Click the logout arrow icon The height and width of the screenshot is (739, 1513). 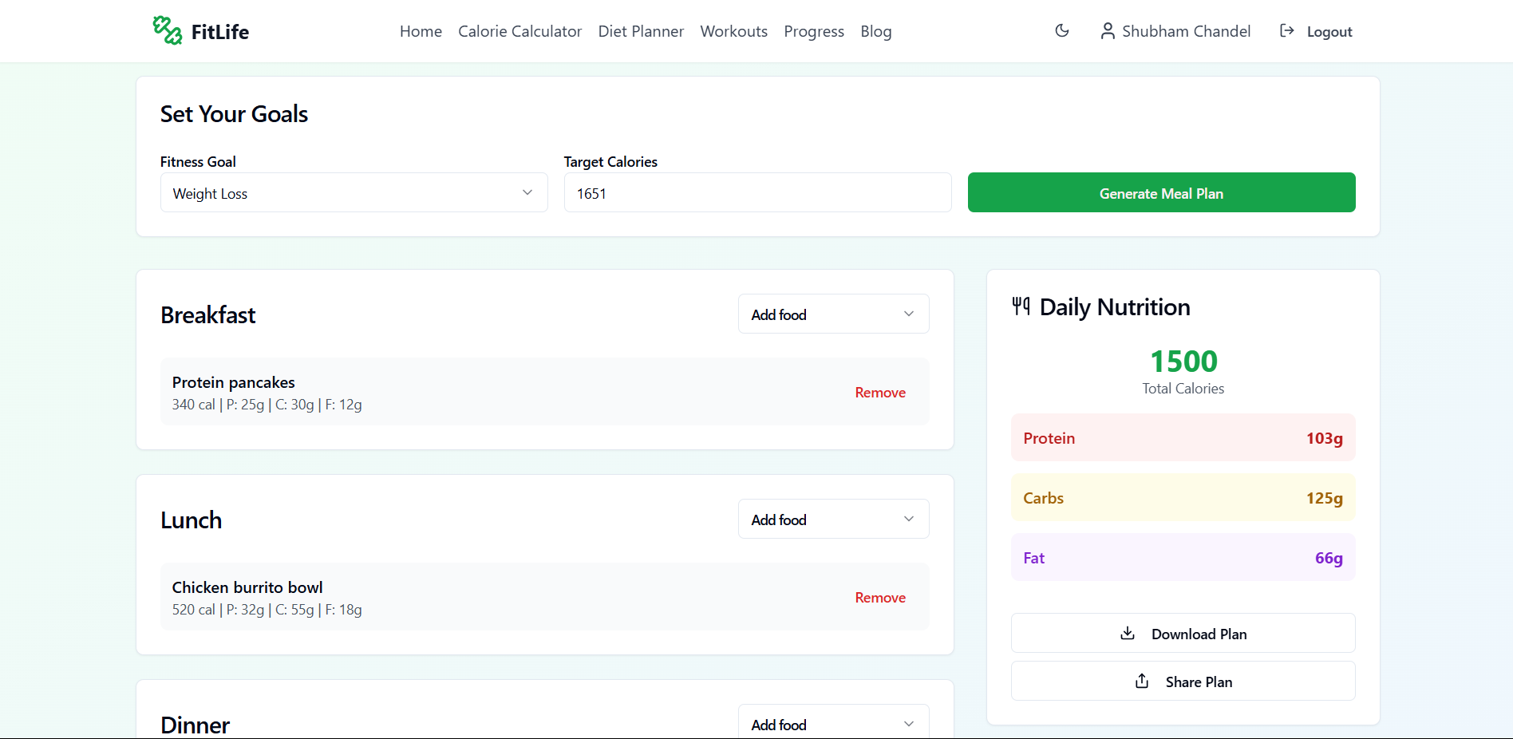coord(1286,30)
